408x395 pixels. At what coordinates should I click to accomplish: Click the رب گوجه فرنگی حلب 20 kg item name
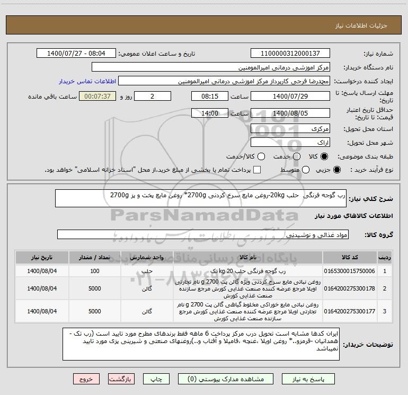[248, 271]
